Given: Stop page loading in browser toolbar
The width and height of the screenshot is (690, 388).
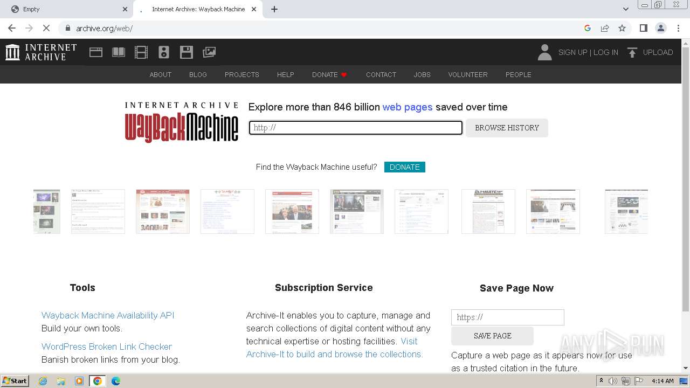Looking at the screenshot, I should point(46,28).
